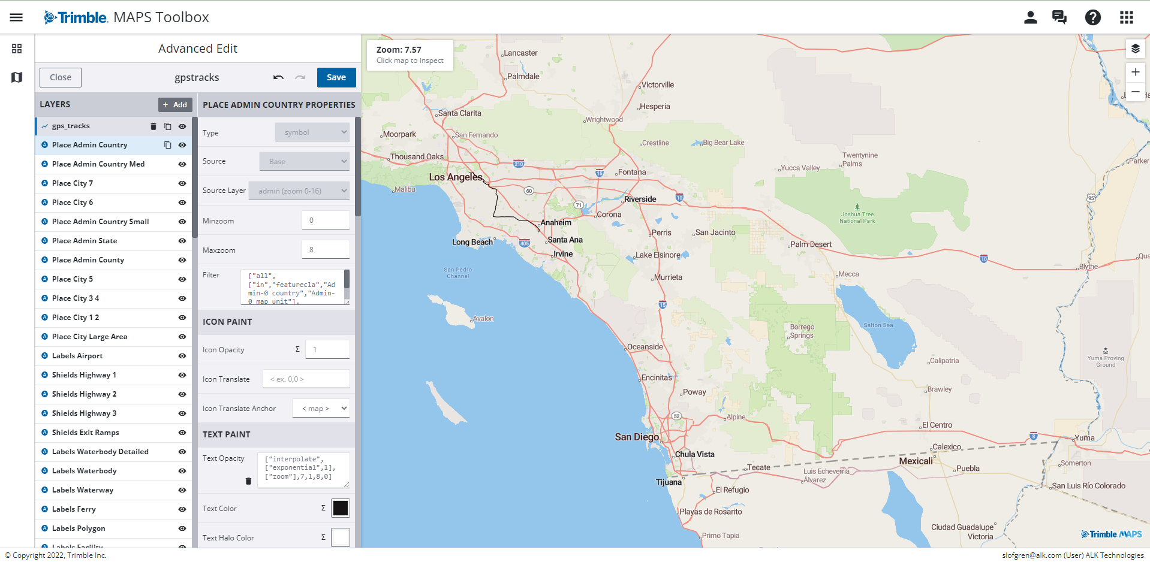Click the Close button

(x=61, y=77)
